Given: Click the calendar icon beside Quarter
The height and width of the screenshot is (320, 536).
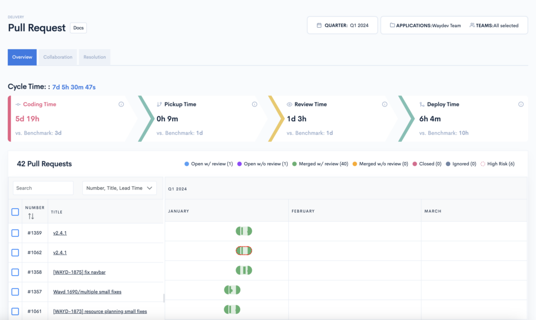Looking at the screenshot, I should pos(319,25).
